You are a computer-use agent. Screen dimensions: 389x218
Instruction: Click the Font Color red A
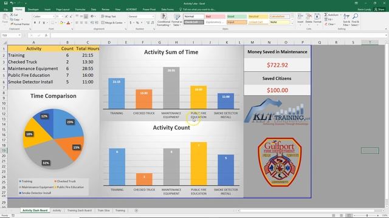pyautogui.click(x=68, y=23)
